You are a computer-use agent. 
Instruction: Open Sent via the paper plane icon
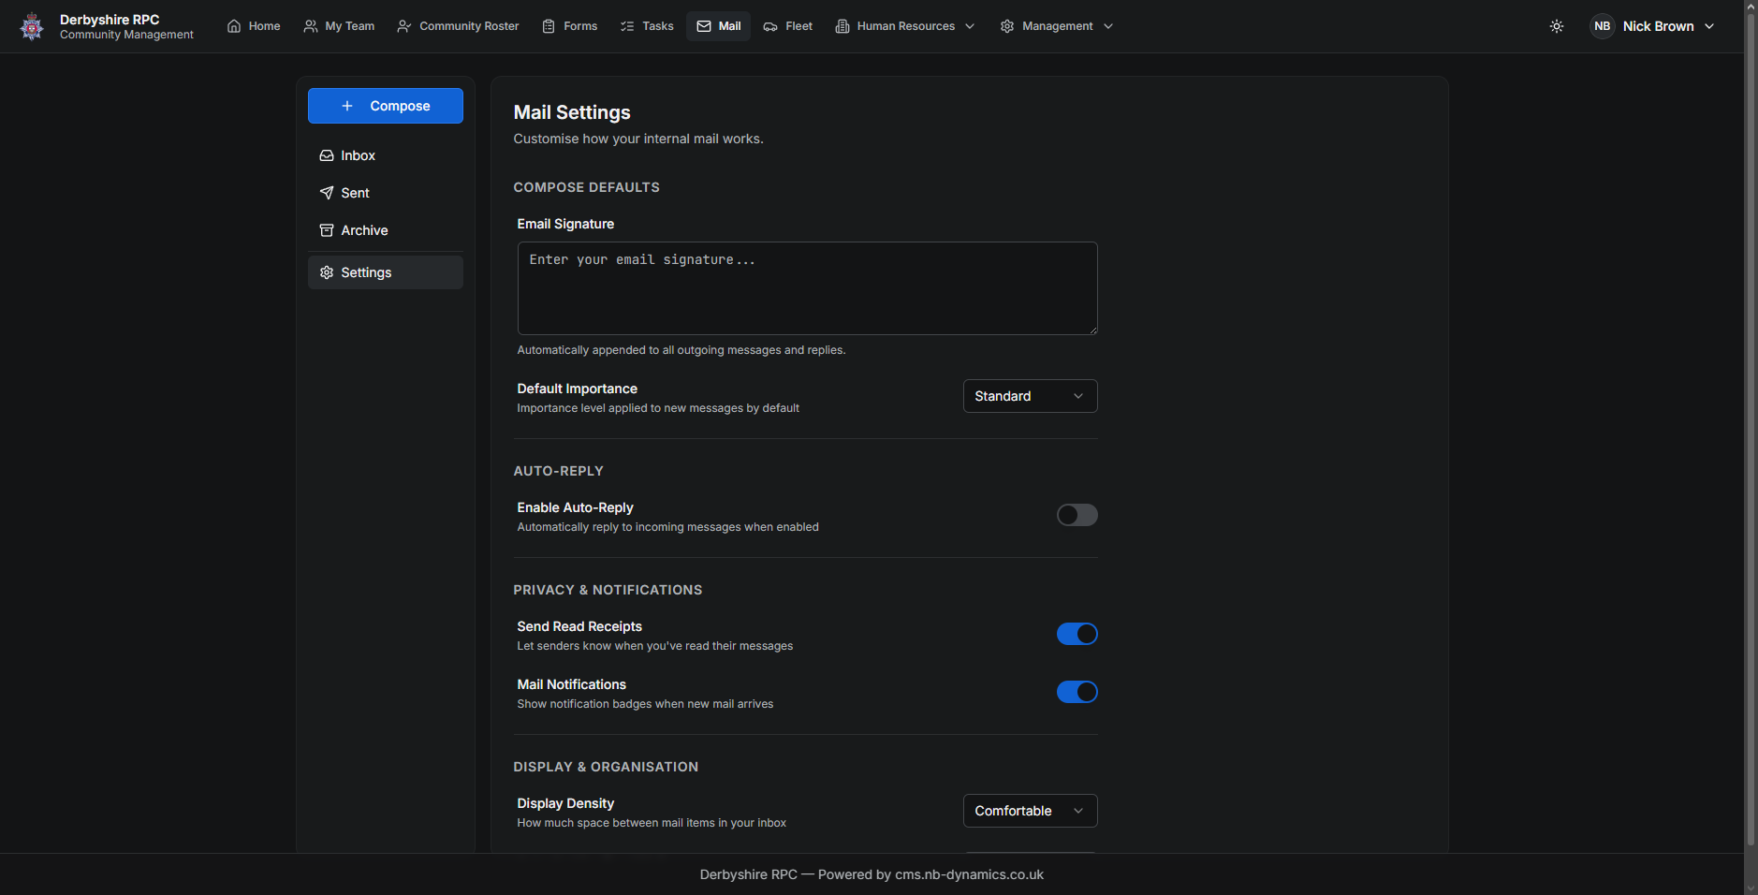click(x=327, y=193)
